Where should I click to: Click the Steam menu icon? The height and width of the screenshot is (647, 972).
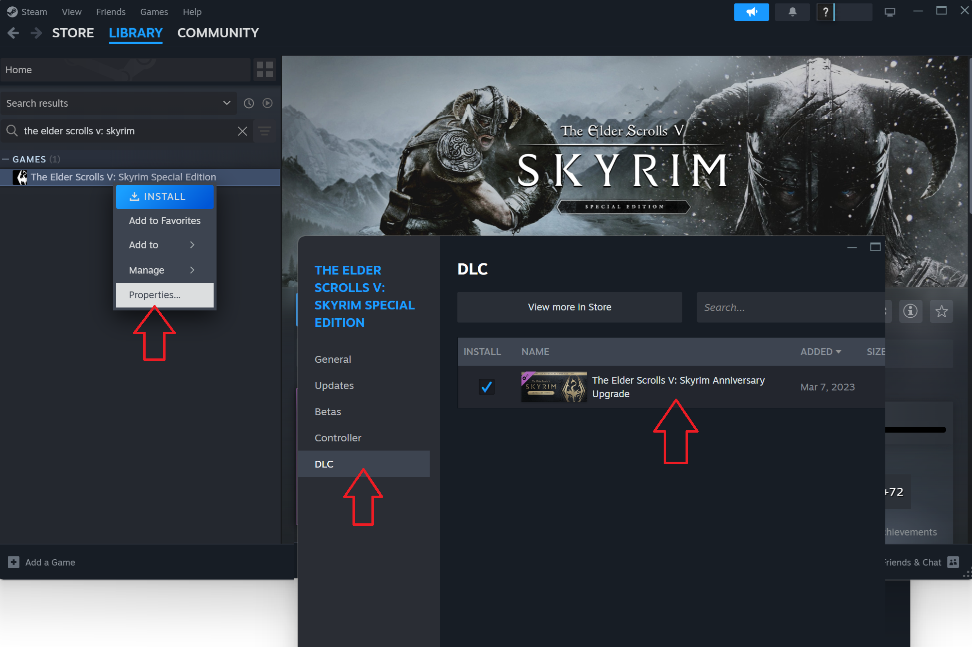[12, 12]
